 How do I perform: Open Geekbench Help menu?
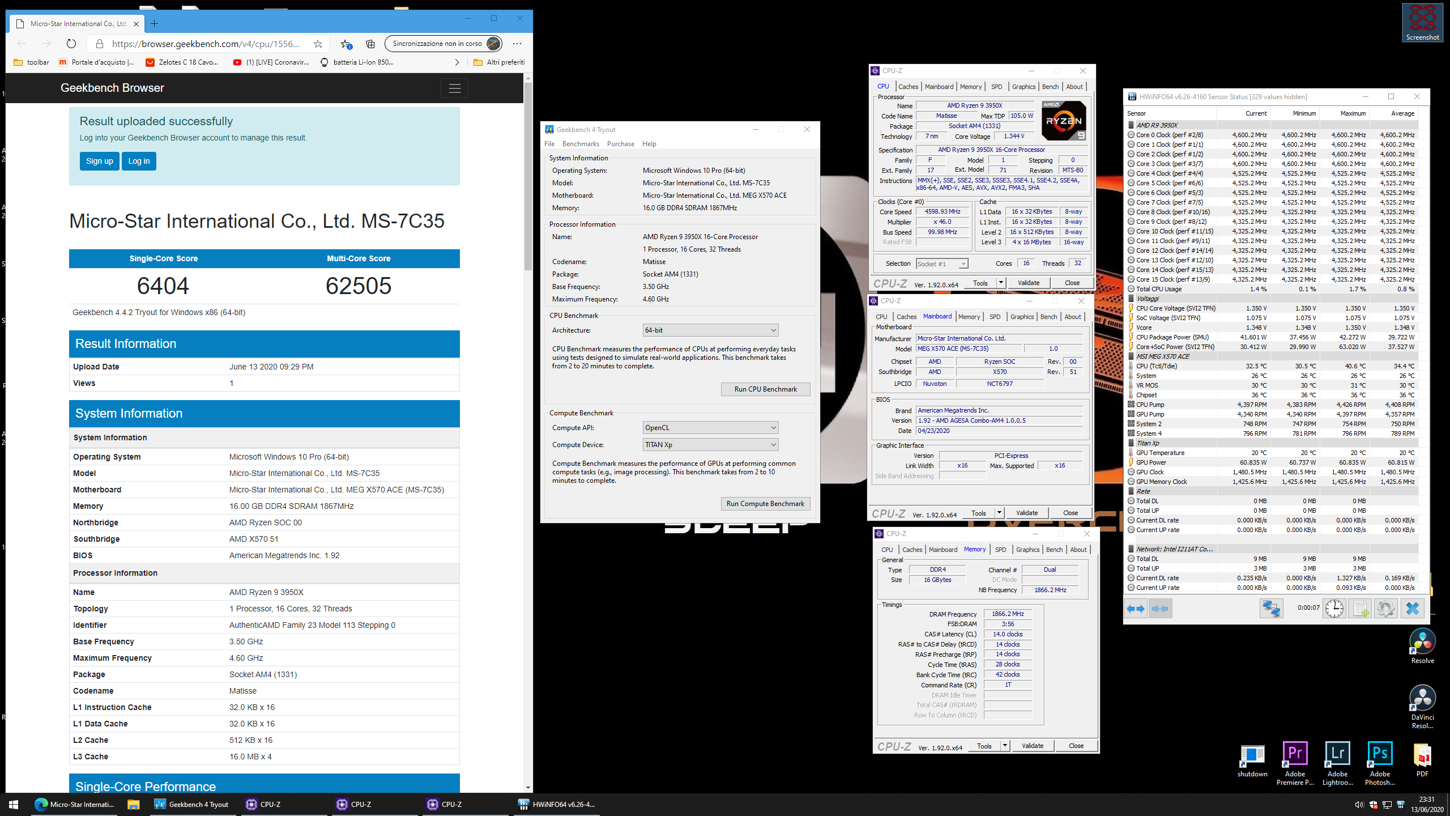[x=649, y=144]
